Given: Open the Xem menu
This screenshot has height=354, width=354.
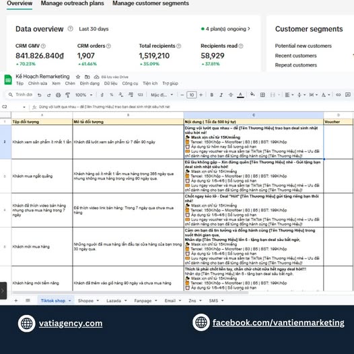Looking at the screenshot, I should [56, 83].
